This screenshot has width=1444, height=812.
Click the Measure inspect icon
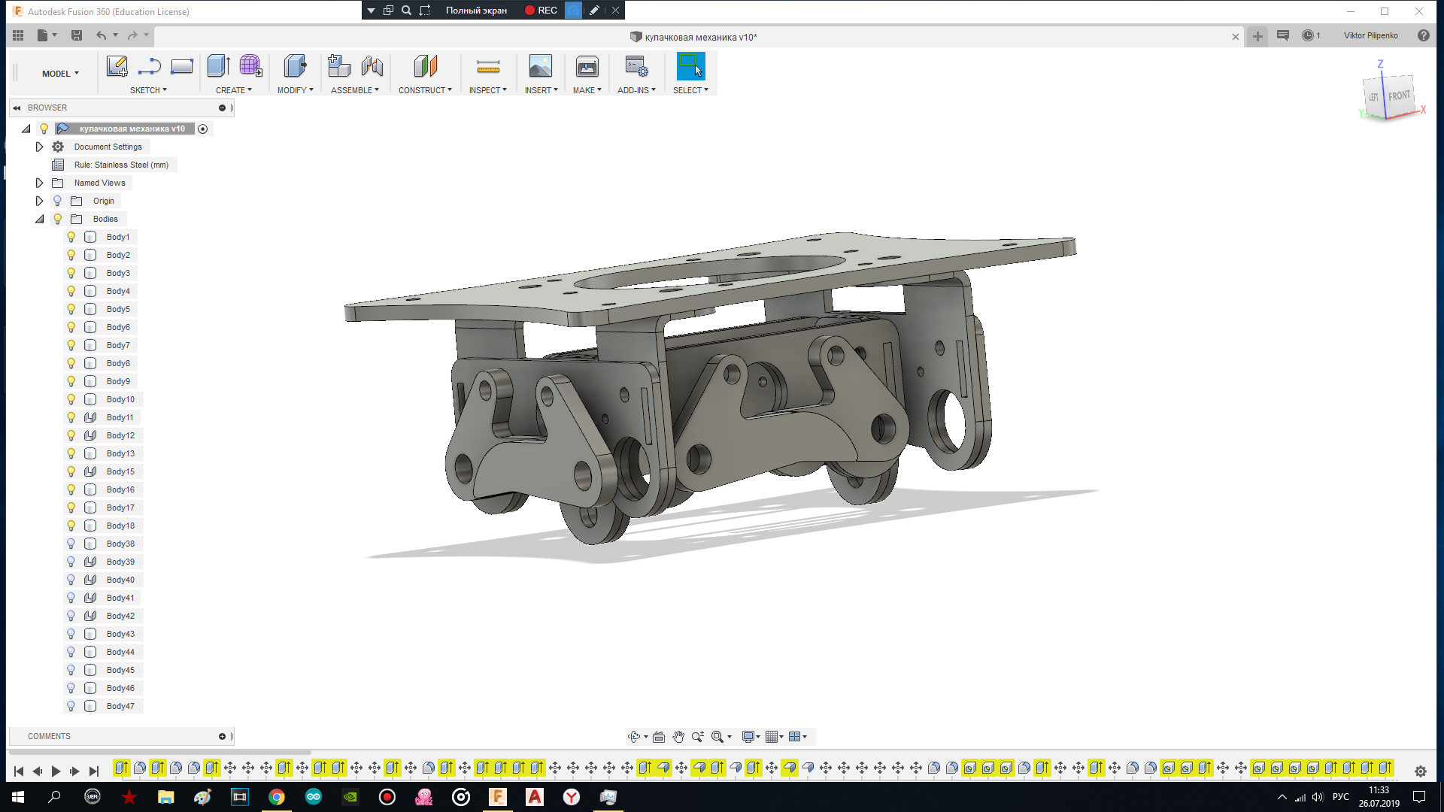coord(488,67)
